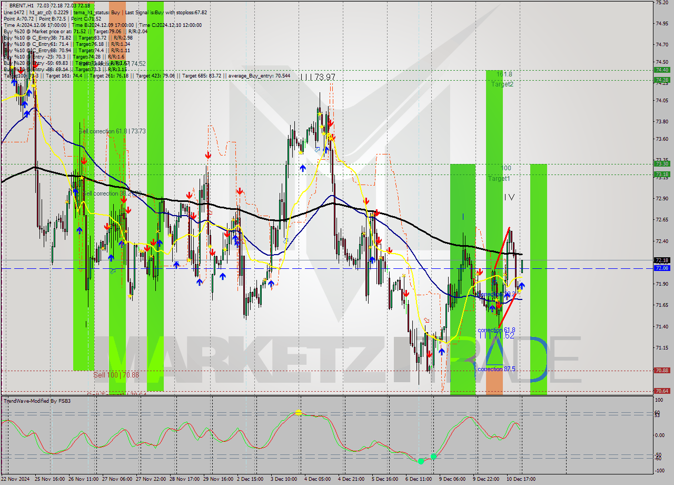The image size is (674, 485).
Task: Click the 0.00 oscillator scale value
Action: click(660, 435)
